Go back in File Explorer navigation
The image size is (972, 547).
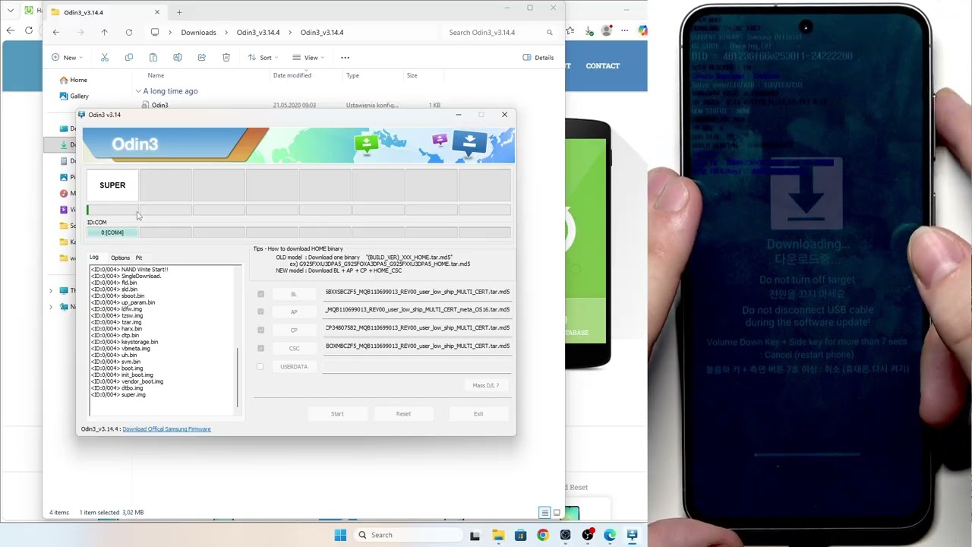click(x=56, y=33)
